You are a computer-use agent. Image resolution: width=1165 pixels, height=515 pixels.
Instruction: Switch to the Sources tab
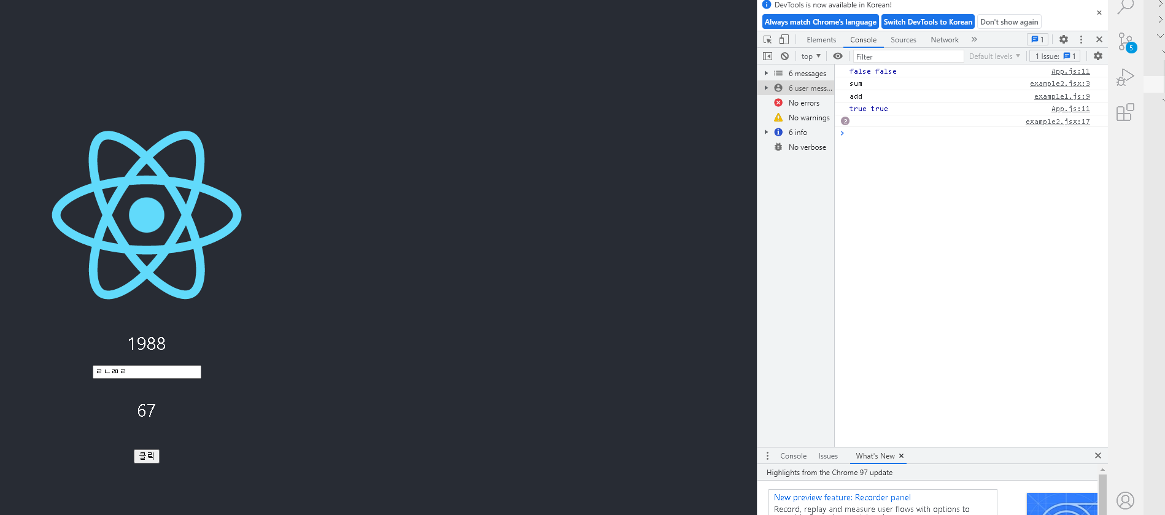(x=904, y=40)
